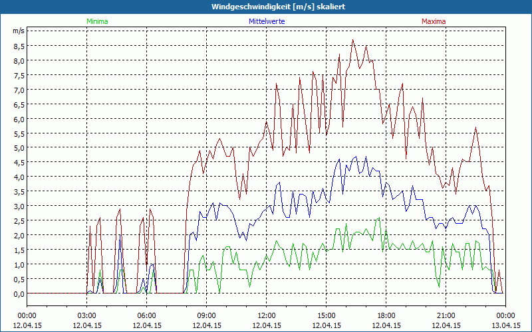
Task: Click the 09:00 time axis label
Action: pyautogui.click(x=207, y=316)
